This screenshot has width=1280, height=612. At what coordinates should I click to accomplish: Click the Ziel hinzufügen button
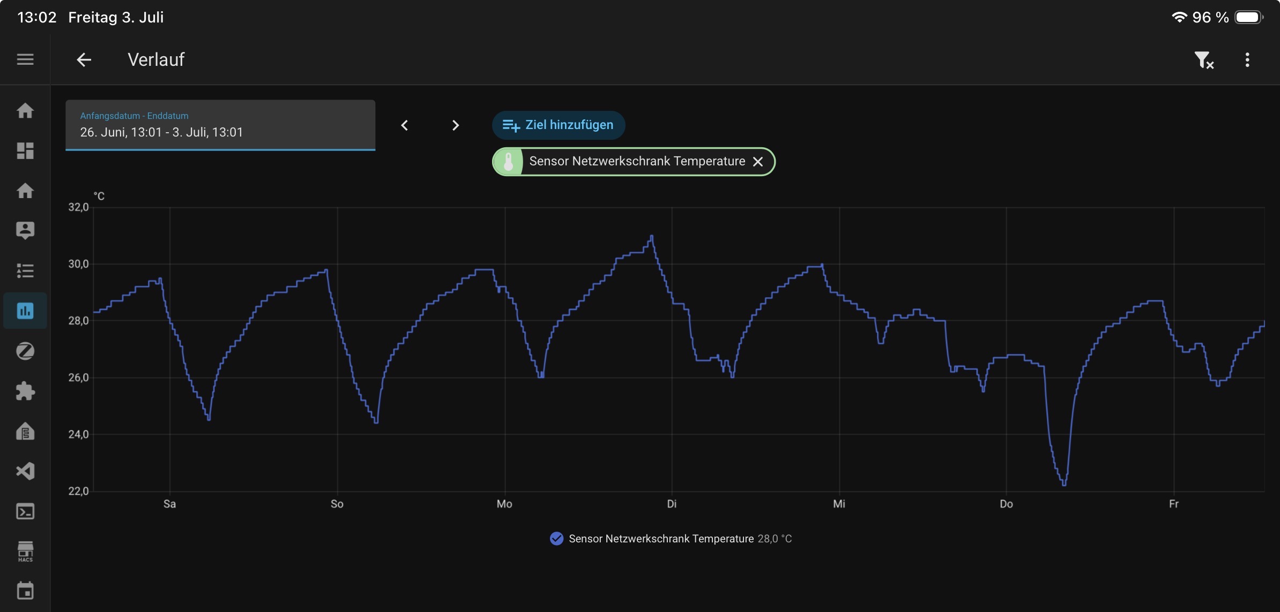559,125
